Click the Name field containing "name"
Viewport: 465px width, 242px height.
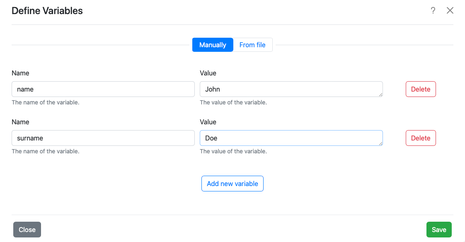[103, 89]
